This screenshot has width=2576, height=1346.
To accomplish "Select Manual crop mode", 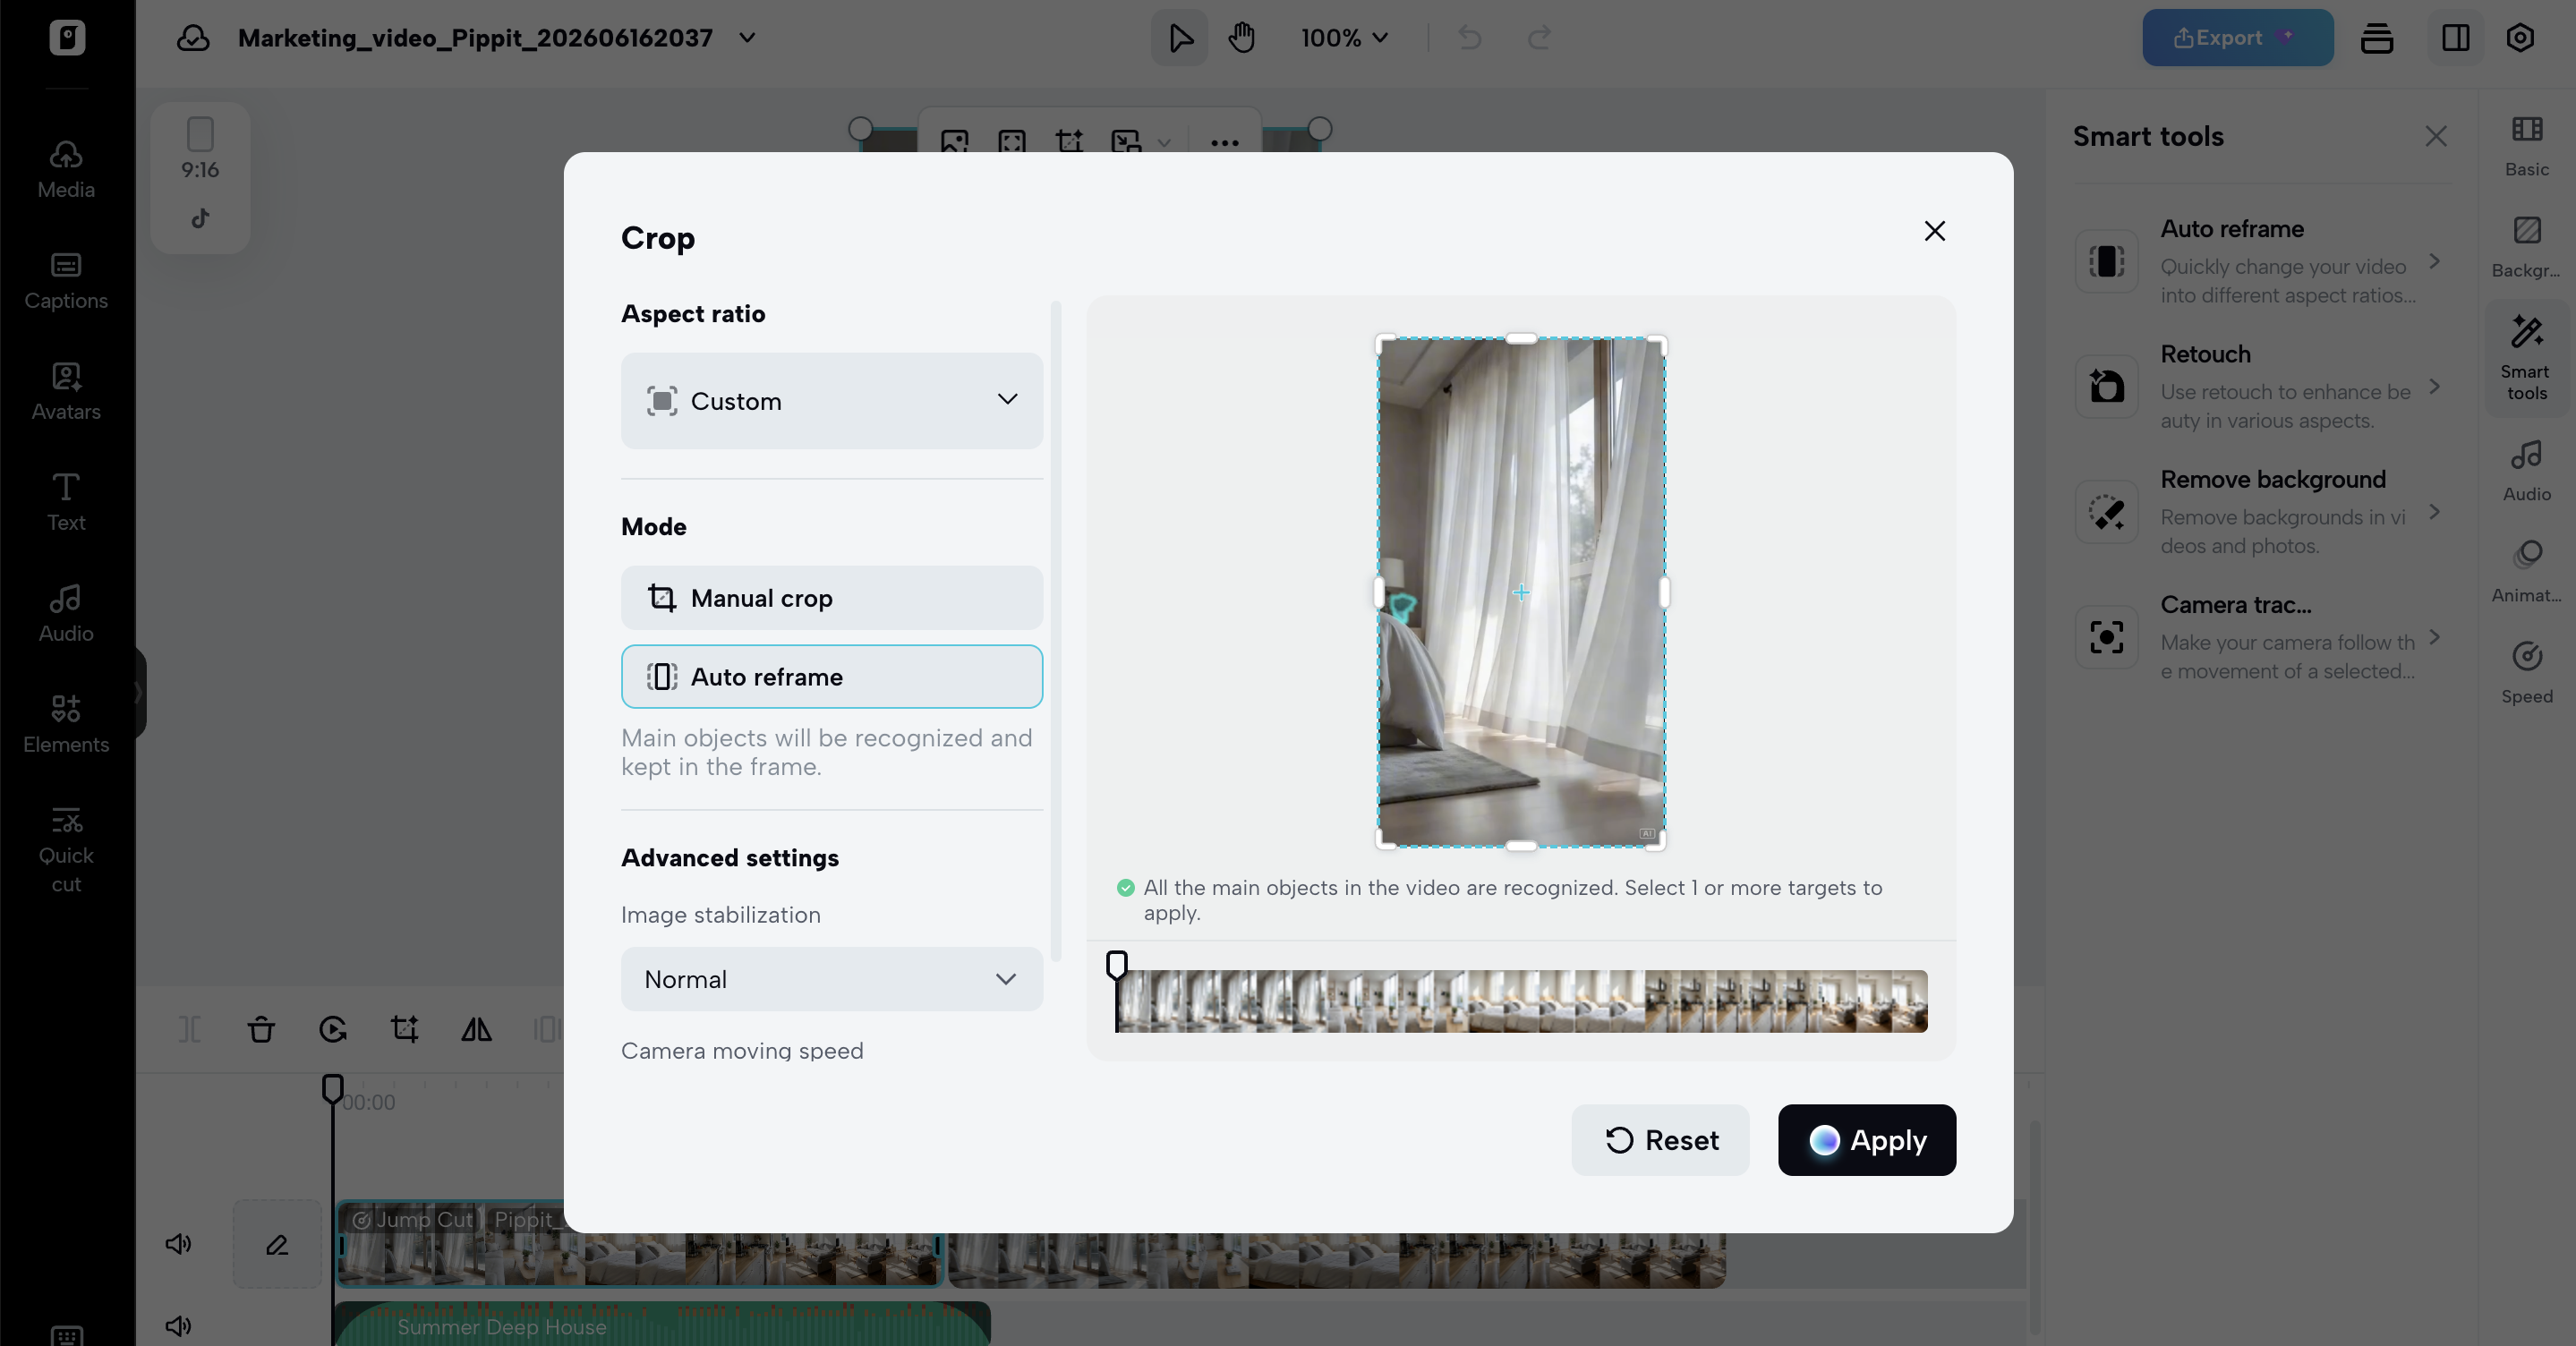I will tap(832, 598).
